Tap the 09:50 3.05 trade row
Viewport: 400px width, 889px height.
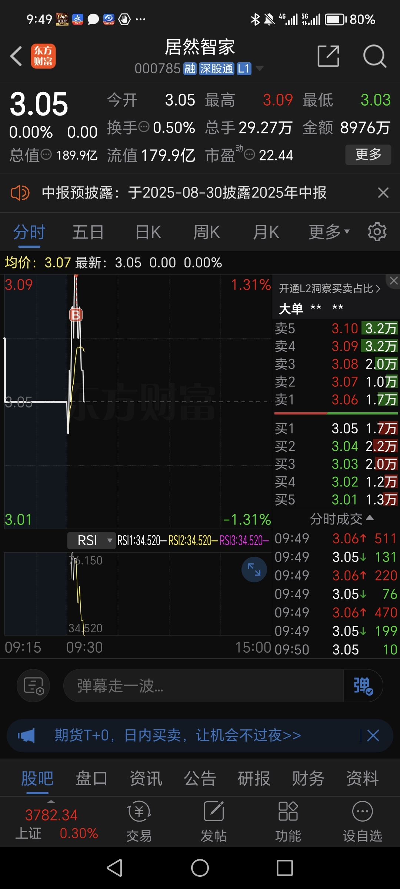[x=336, y=650]
